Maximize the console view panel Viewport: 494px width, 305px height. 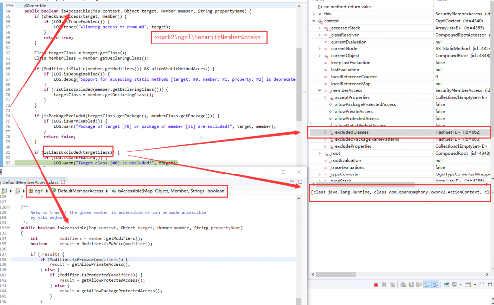(490, 285)
